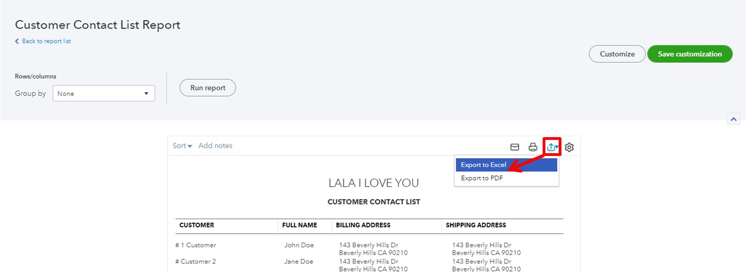The image size is (746, 272).
Task: Open the # 1 Customer row entry
Action: click(196, 245)
